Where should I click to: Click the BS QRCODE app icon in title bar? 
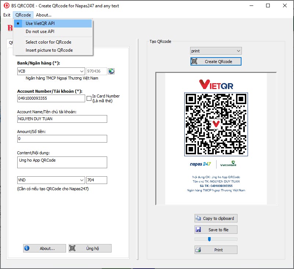7,5
